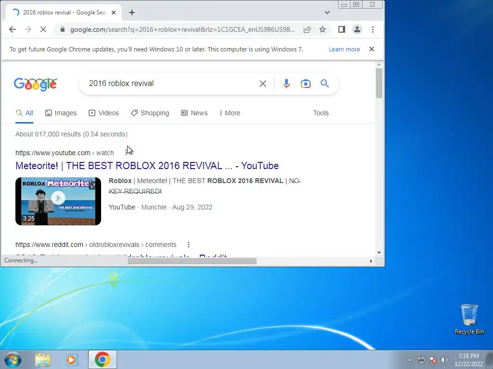
Task: Click the horizontal scrollbar thumb
Action: (x=192, y=261)
